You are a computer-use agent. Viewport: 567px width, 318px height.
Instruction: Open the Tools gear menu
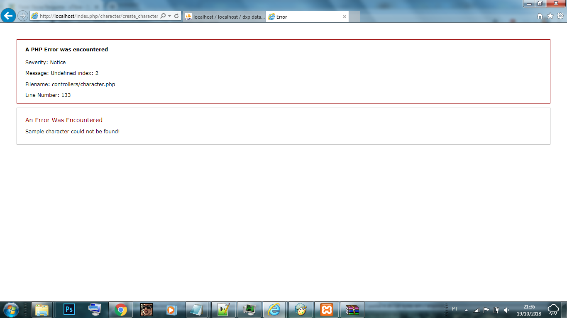point(560,16)
